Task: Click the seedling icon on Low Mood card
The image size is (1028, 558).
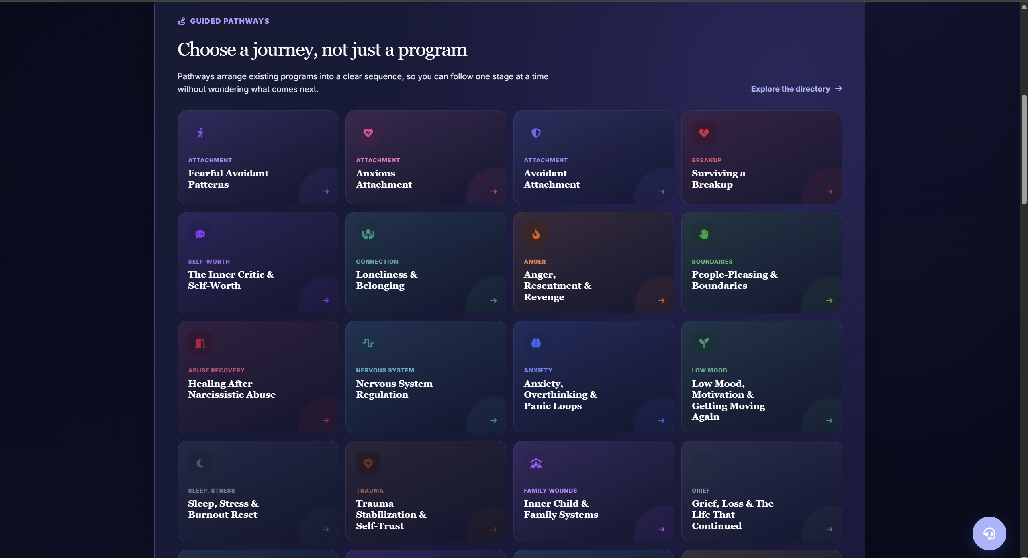Action: click(704, 343)
